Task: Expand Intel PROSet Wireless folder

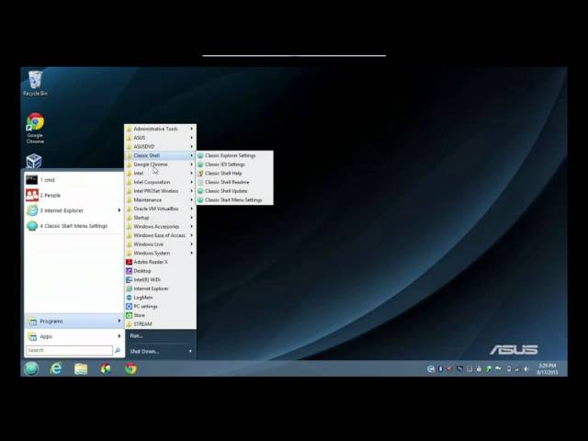Action: [x=160, y=191]
